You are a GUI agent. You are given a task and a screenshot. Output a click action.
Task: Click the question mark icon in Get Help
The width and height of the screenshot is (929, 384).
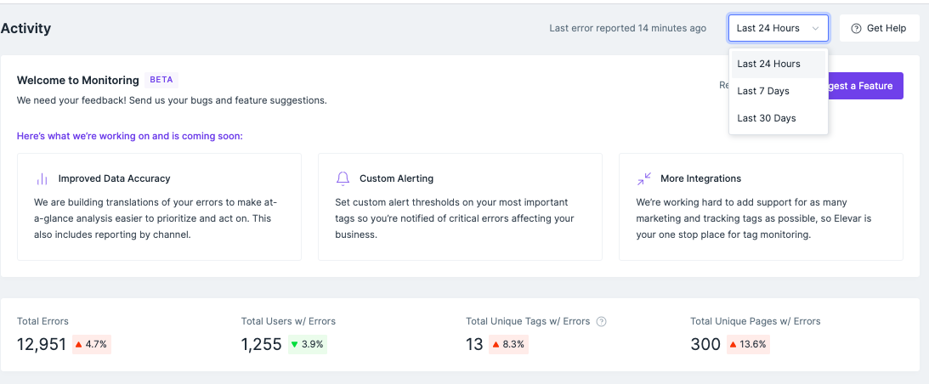(x=856, y=28)
